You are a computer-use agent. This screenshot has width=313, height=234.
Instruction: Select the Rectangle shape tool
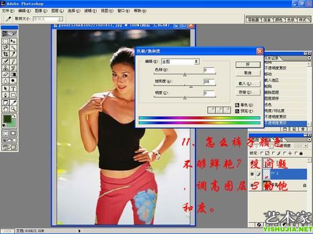click(13, 95)
